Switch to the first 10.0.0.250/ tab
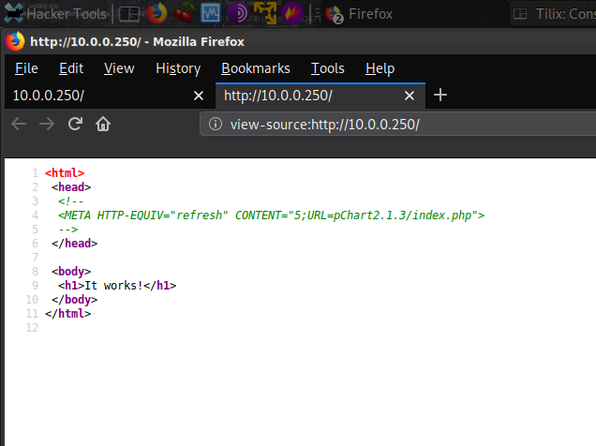 (94, 96)
